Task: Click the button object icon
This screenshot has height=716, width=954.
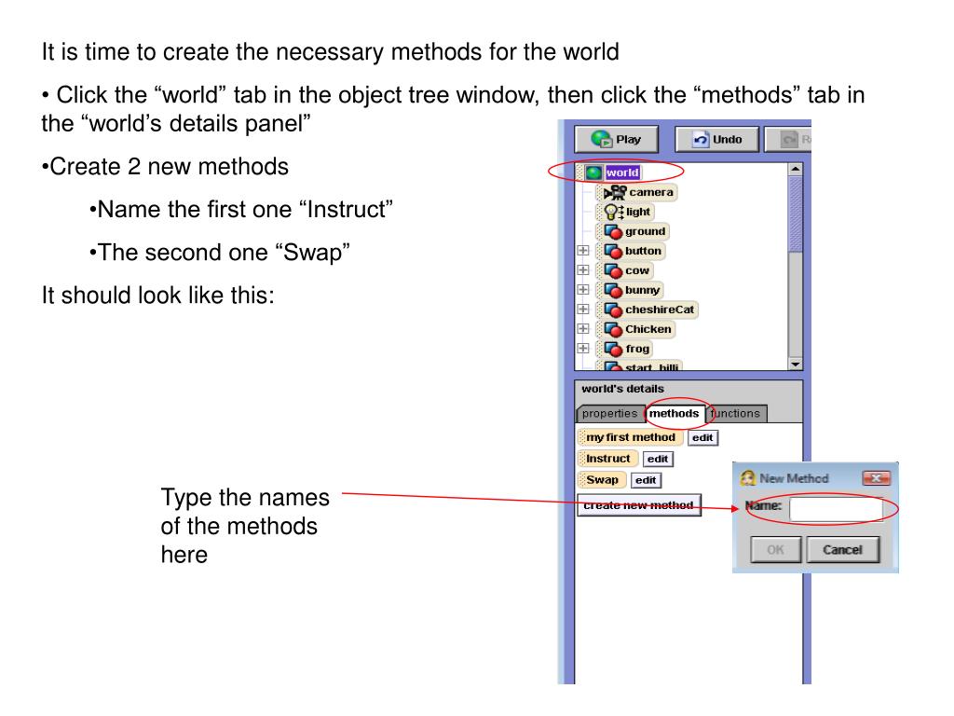Action: (613, 251)
